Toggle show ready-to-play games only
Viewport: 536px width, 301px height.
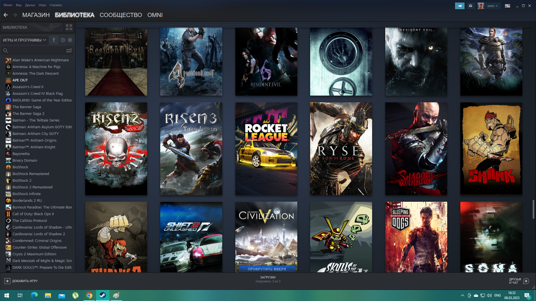pos(70,40)
